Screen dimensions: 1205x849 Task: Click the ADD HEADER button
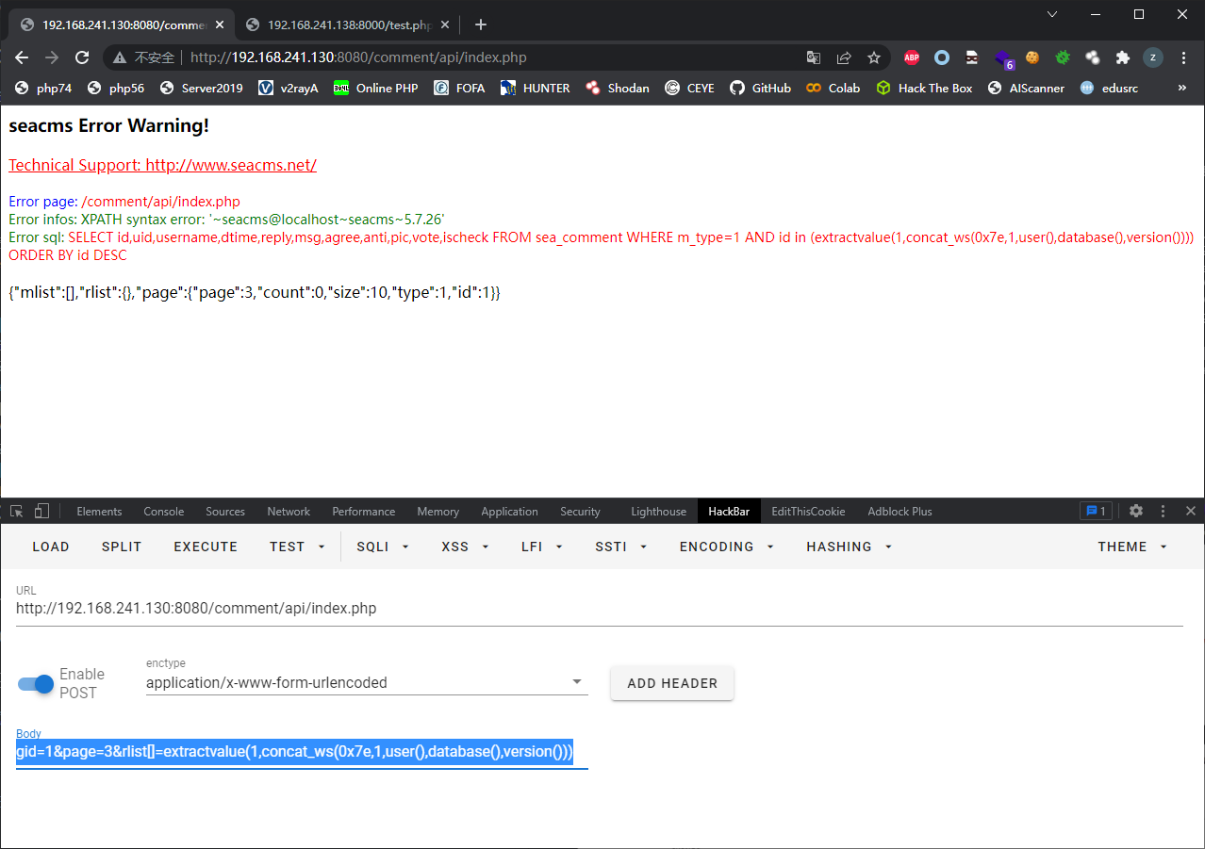point(672,683)
